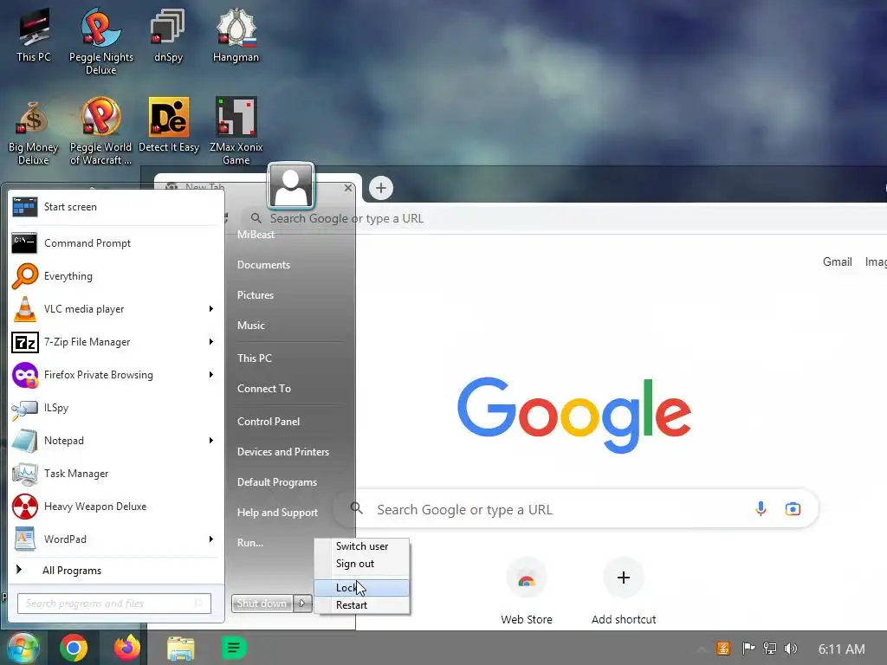Click the 7-Zip File Manager icon
Image resolution: width=887 pixels, height=665 pixels.
coord(25,342)
